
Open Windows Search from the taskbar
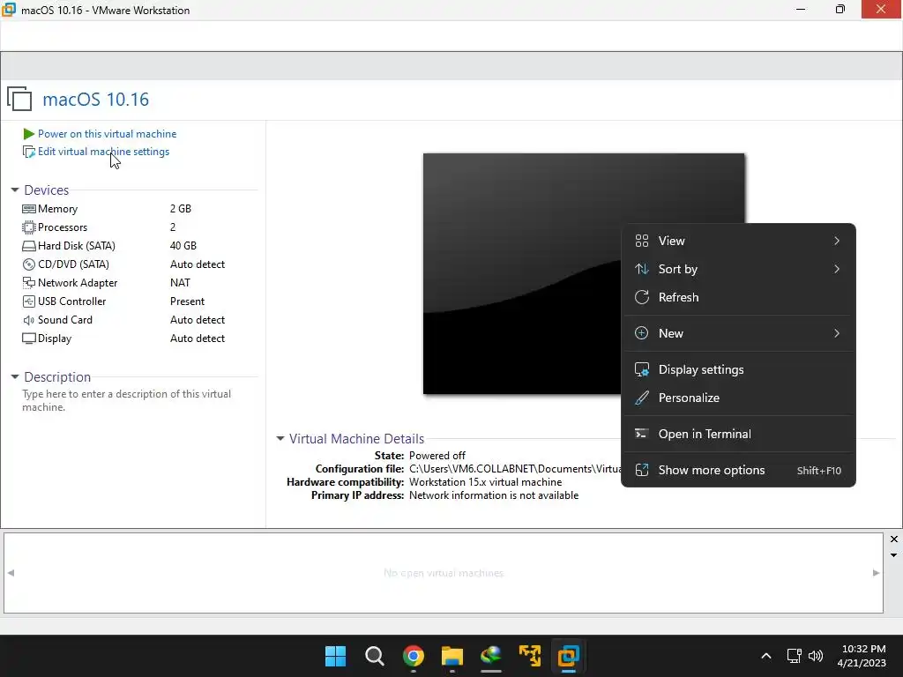click(x=374, y=656)
